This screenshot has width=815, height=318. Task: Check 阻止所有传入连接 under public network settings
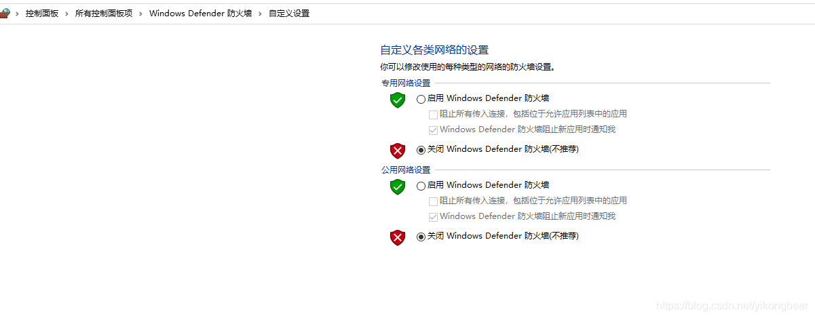point(433,201)
